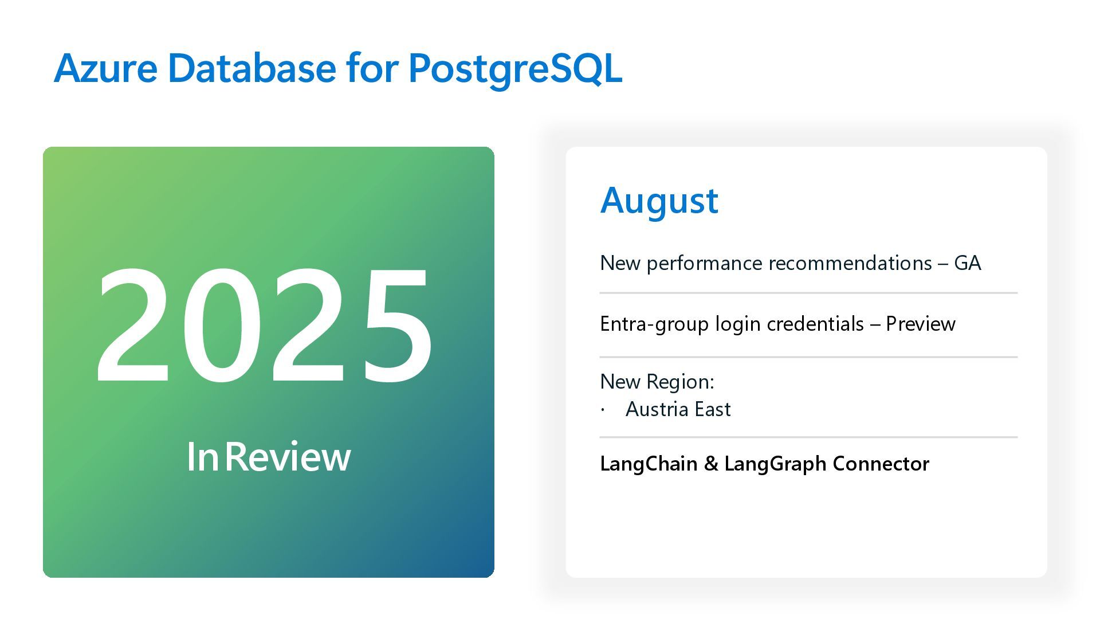Click the word Preview in credentials line
The height and width of the screenshot is (619, 1100).
tap(920, 324)
